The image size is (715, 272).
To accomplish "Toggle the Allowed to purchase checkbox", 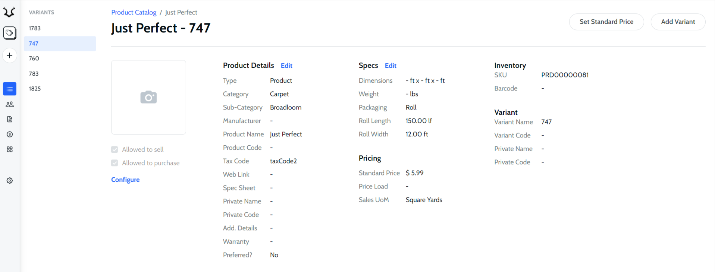I will 115,163.
